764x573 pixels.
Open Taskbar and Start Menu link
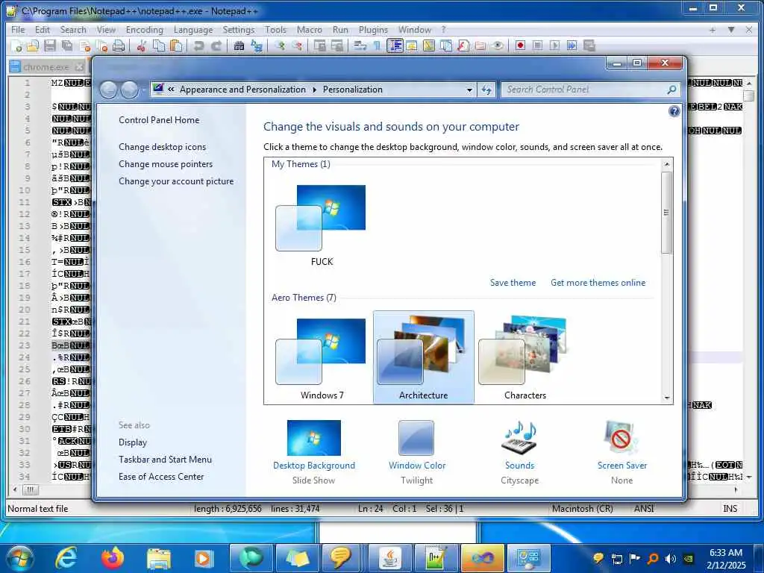point(165,459)
